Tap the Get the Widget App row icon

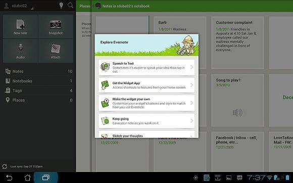point(105,85)
